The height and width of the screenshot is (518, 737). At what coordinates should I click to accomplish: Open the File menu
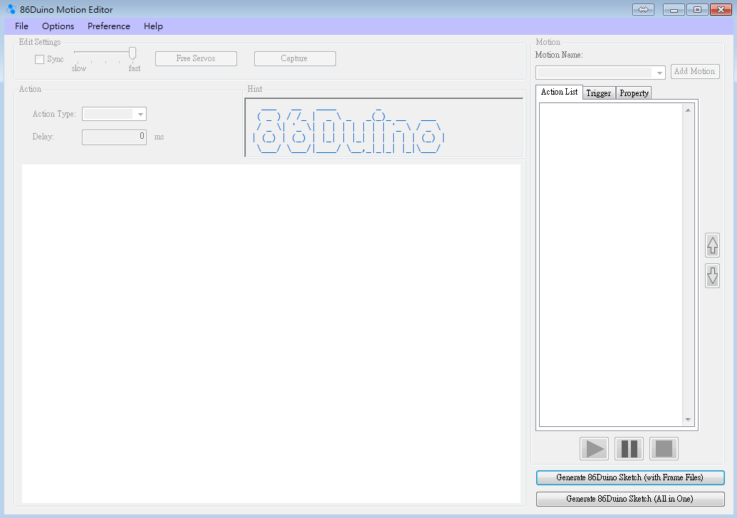[x=21, y=26]
